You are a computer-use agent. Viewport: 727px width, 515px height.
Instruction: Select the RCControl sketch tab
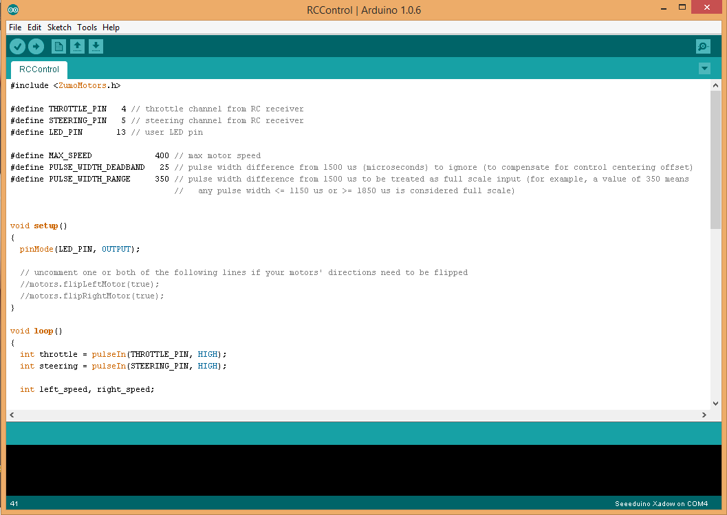[x=39, y=69]
